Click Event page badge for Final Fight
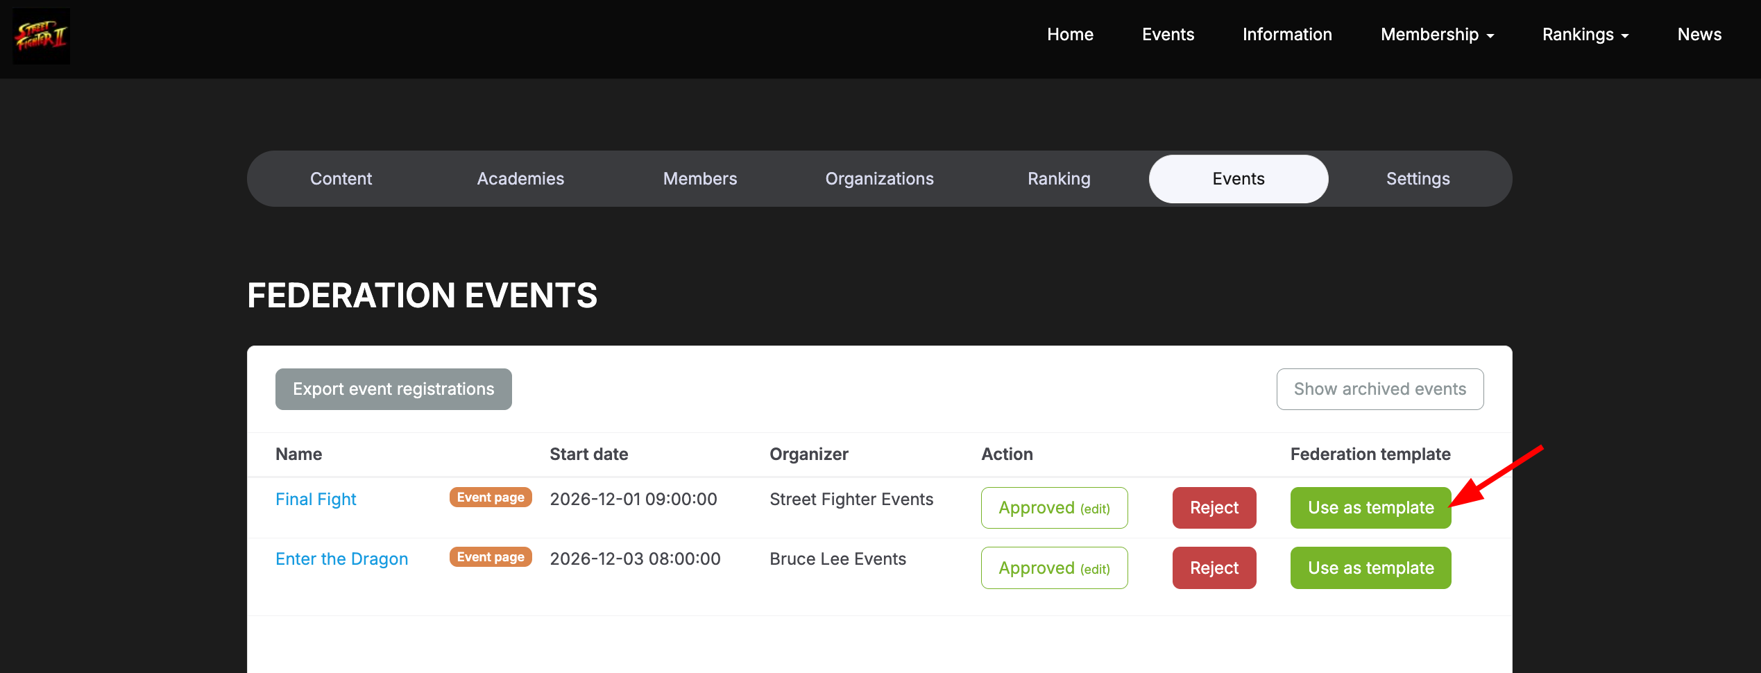This screenshot has height=673, width=1761. coord(491,497)
